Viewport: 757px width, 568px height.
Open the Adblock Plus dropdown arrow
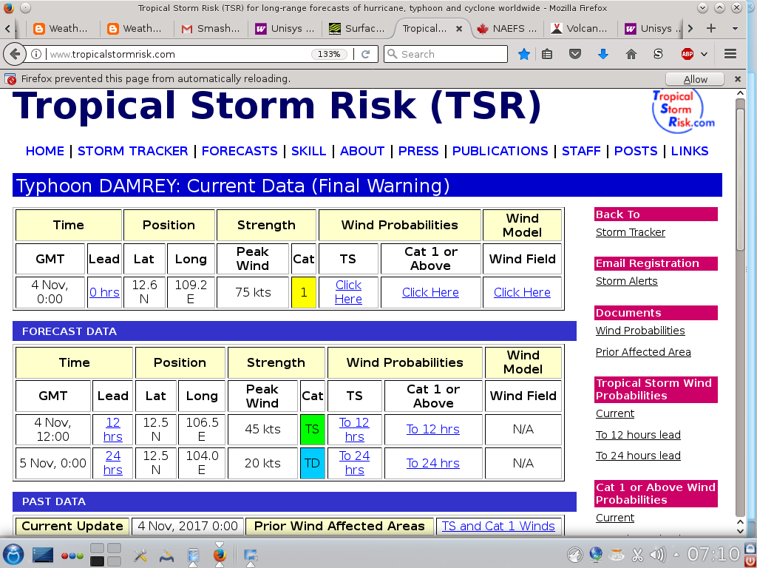[x=704, y=54]
